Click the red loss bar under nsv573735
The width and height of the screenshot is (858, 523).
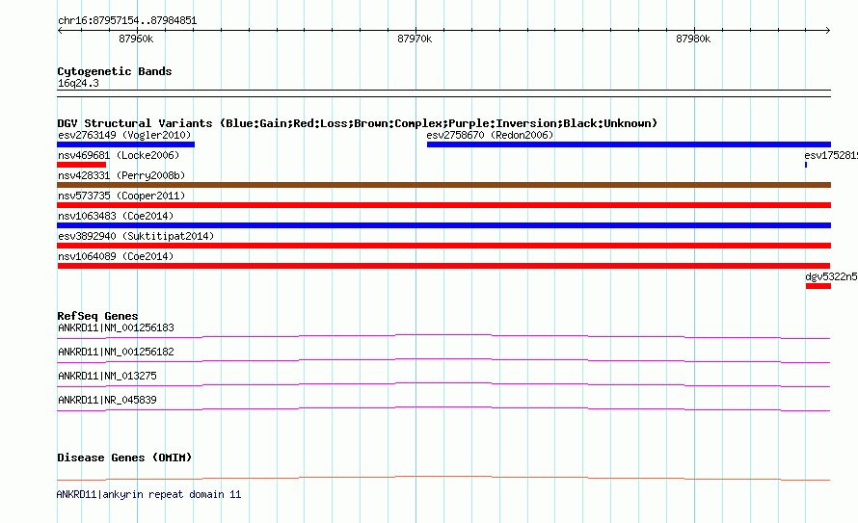443,205
